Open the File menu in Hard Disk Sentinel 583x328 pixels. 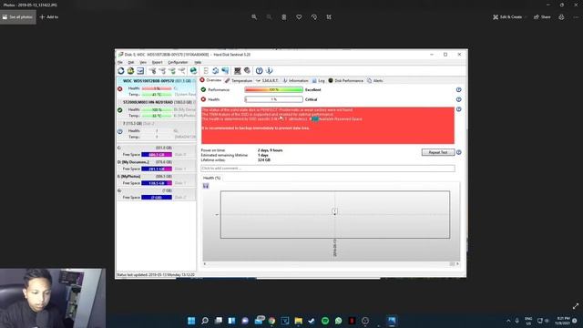120,62
